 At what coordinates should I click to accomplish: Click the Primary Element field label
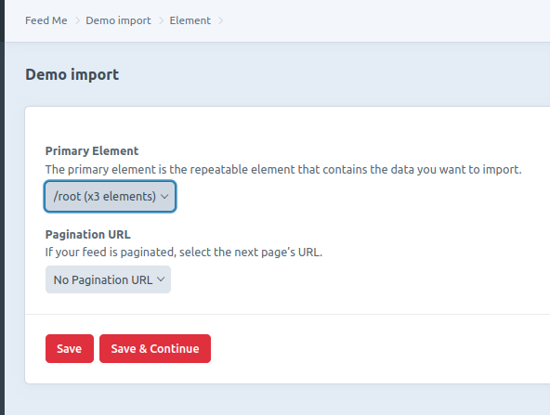click(x=92, y=150)
